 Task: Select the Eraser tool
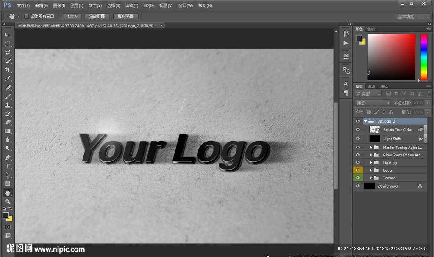click(x=8, y=122)
